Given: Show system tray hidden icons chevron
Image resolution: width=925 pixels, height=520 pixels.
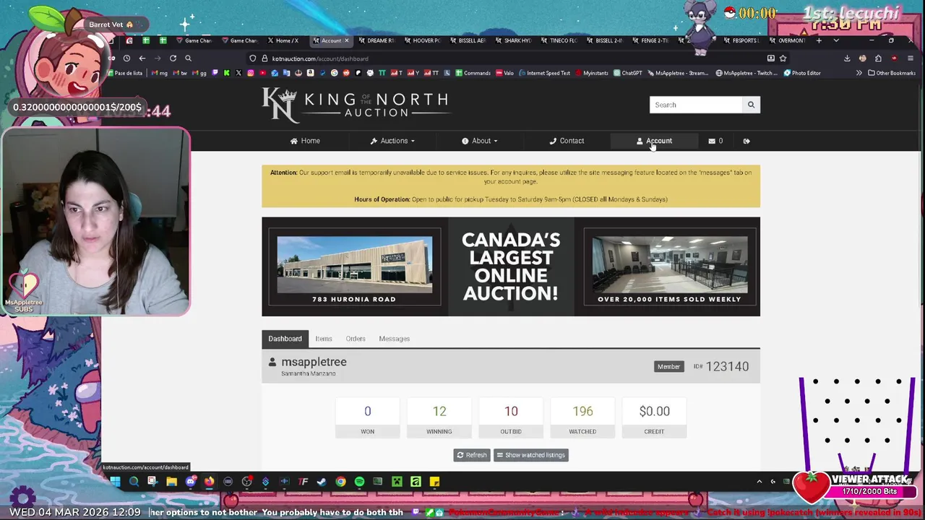Looking at the screenshot, I should point(759,482).
